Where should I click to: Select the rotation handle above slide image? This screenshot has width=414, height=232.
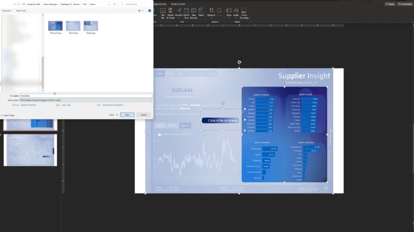(239, 62)
